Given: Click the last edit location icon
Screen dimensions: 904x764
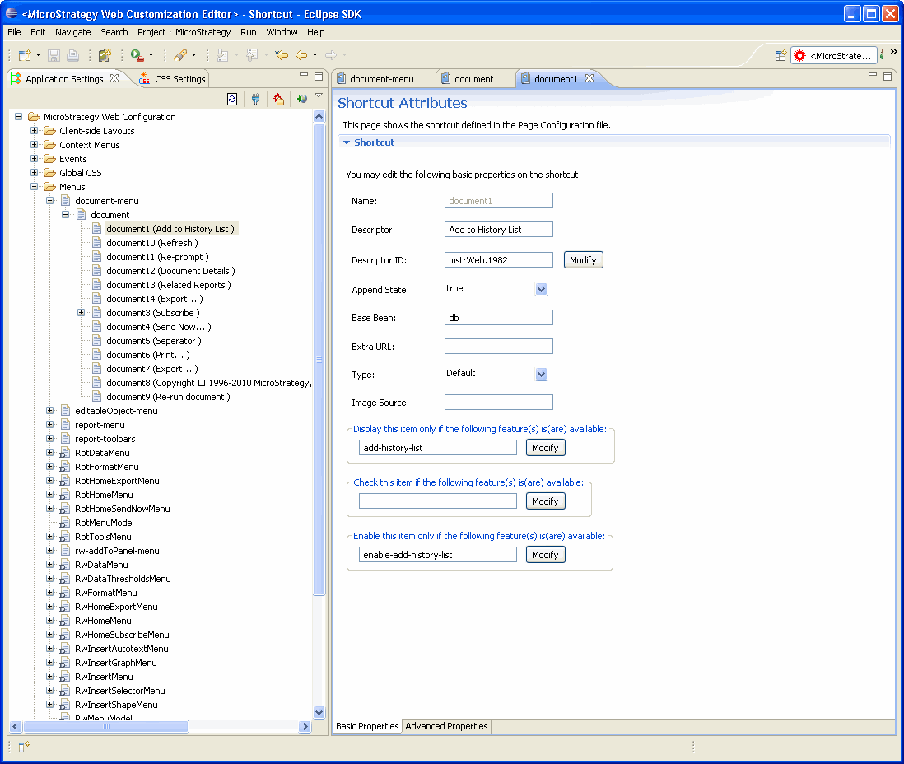Looking at the screenshot, I should pyautogui.click(x=282, y=55).
